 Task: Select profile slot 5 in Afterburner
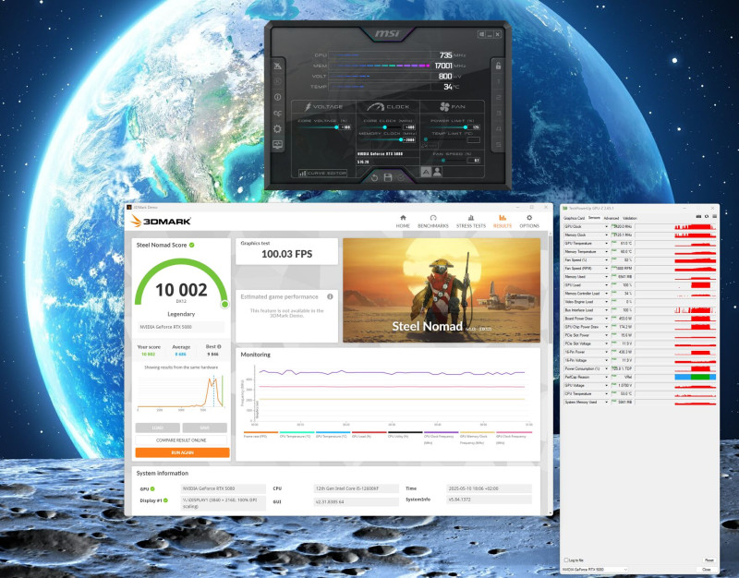click(498, 145)
